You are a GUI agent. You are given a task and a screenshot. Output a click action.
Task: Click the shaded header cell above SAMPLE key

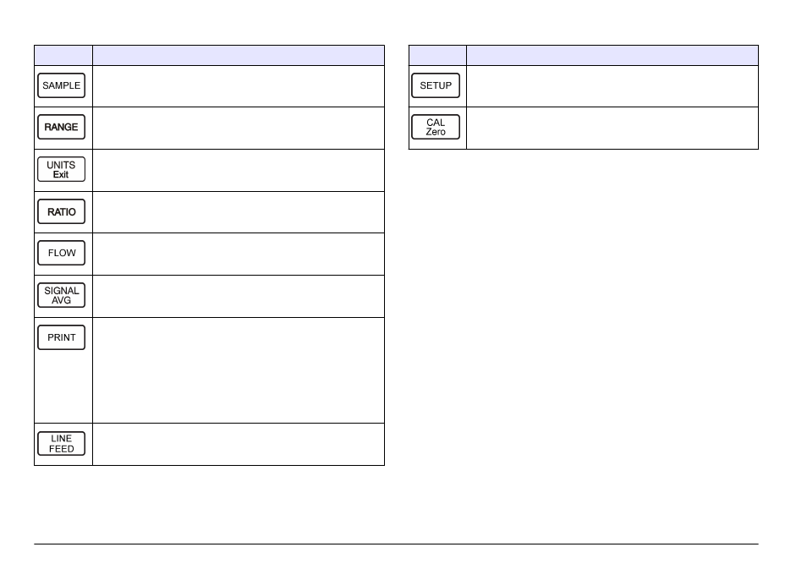pos(63,55)
